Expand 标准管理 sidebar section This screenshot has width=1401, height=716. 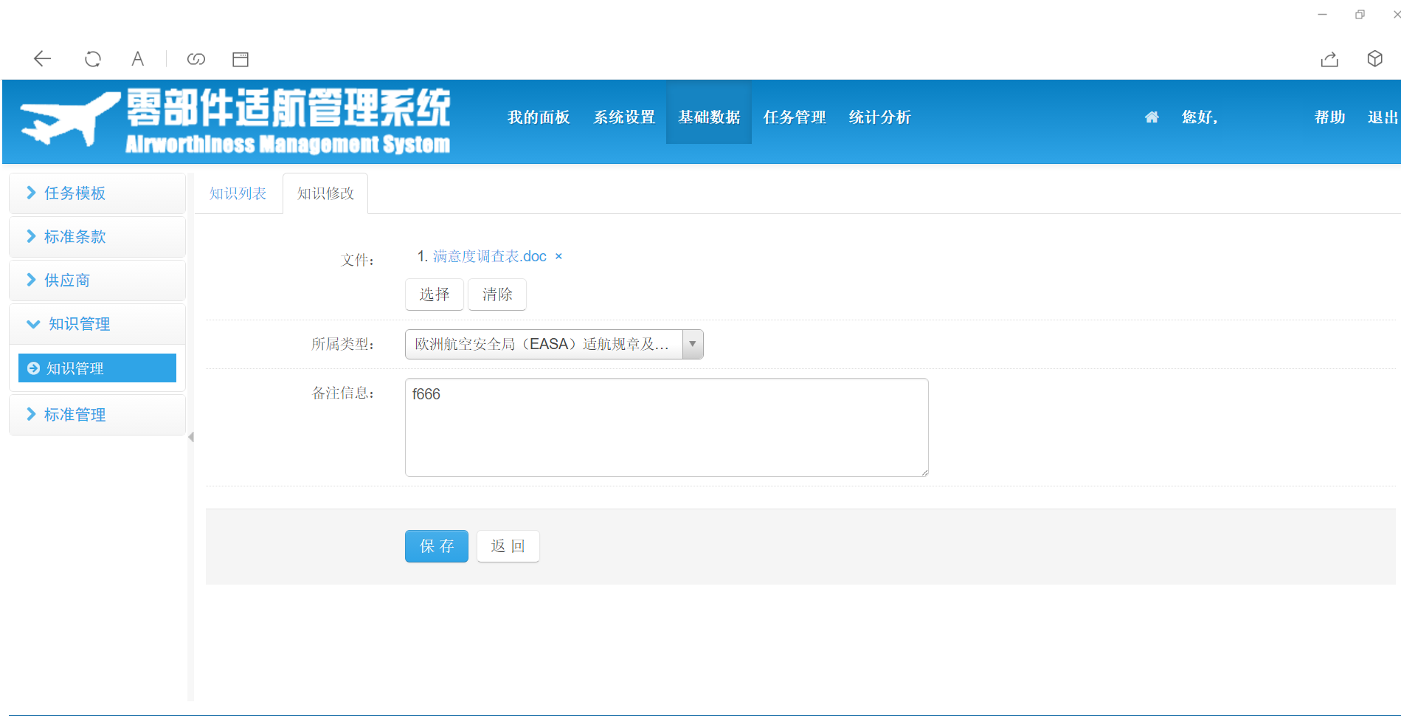97,415
